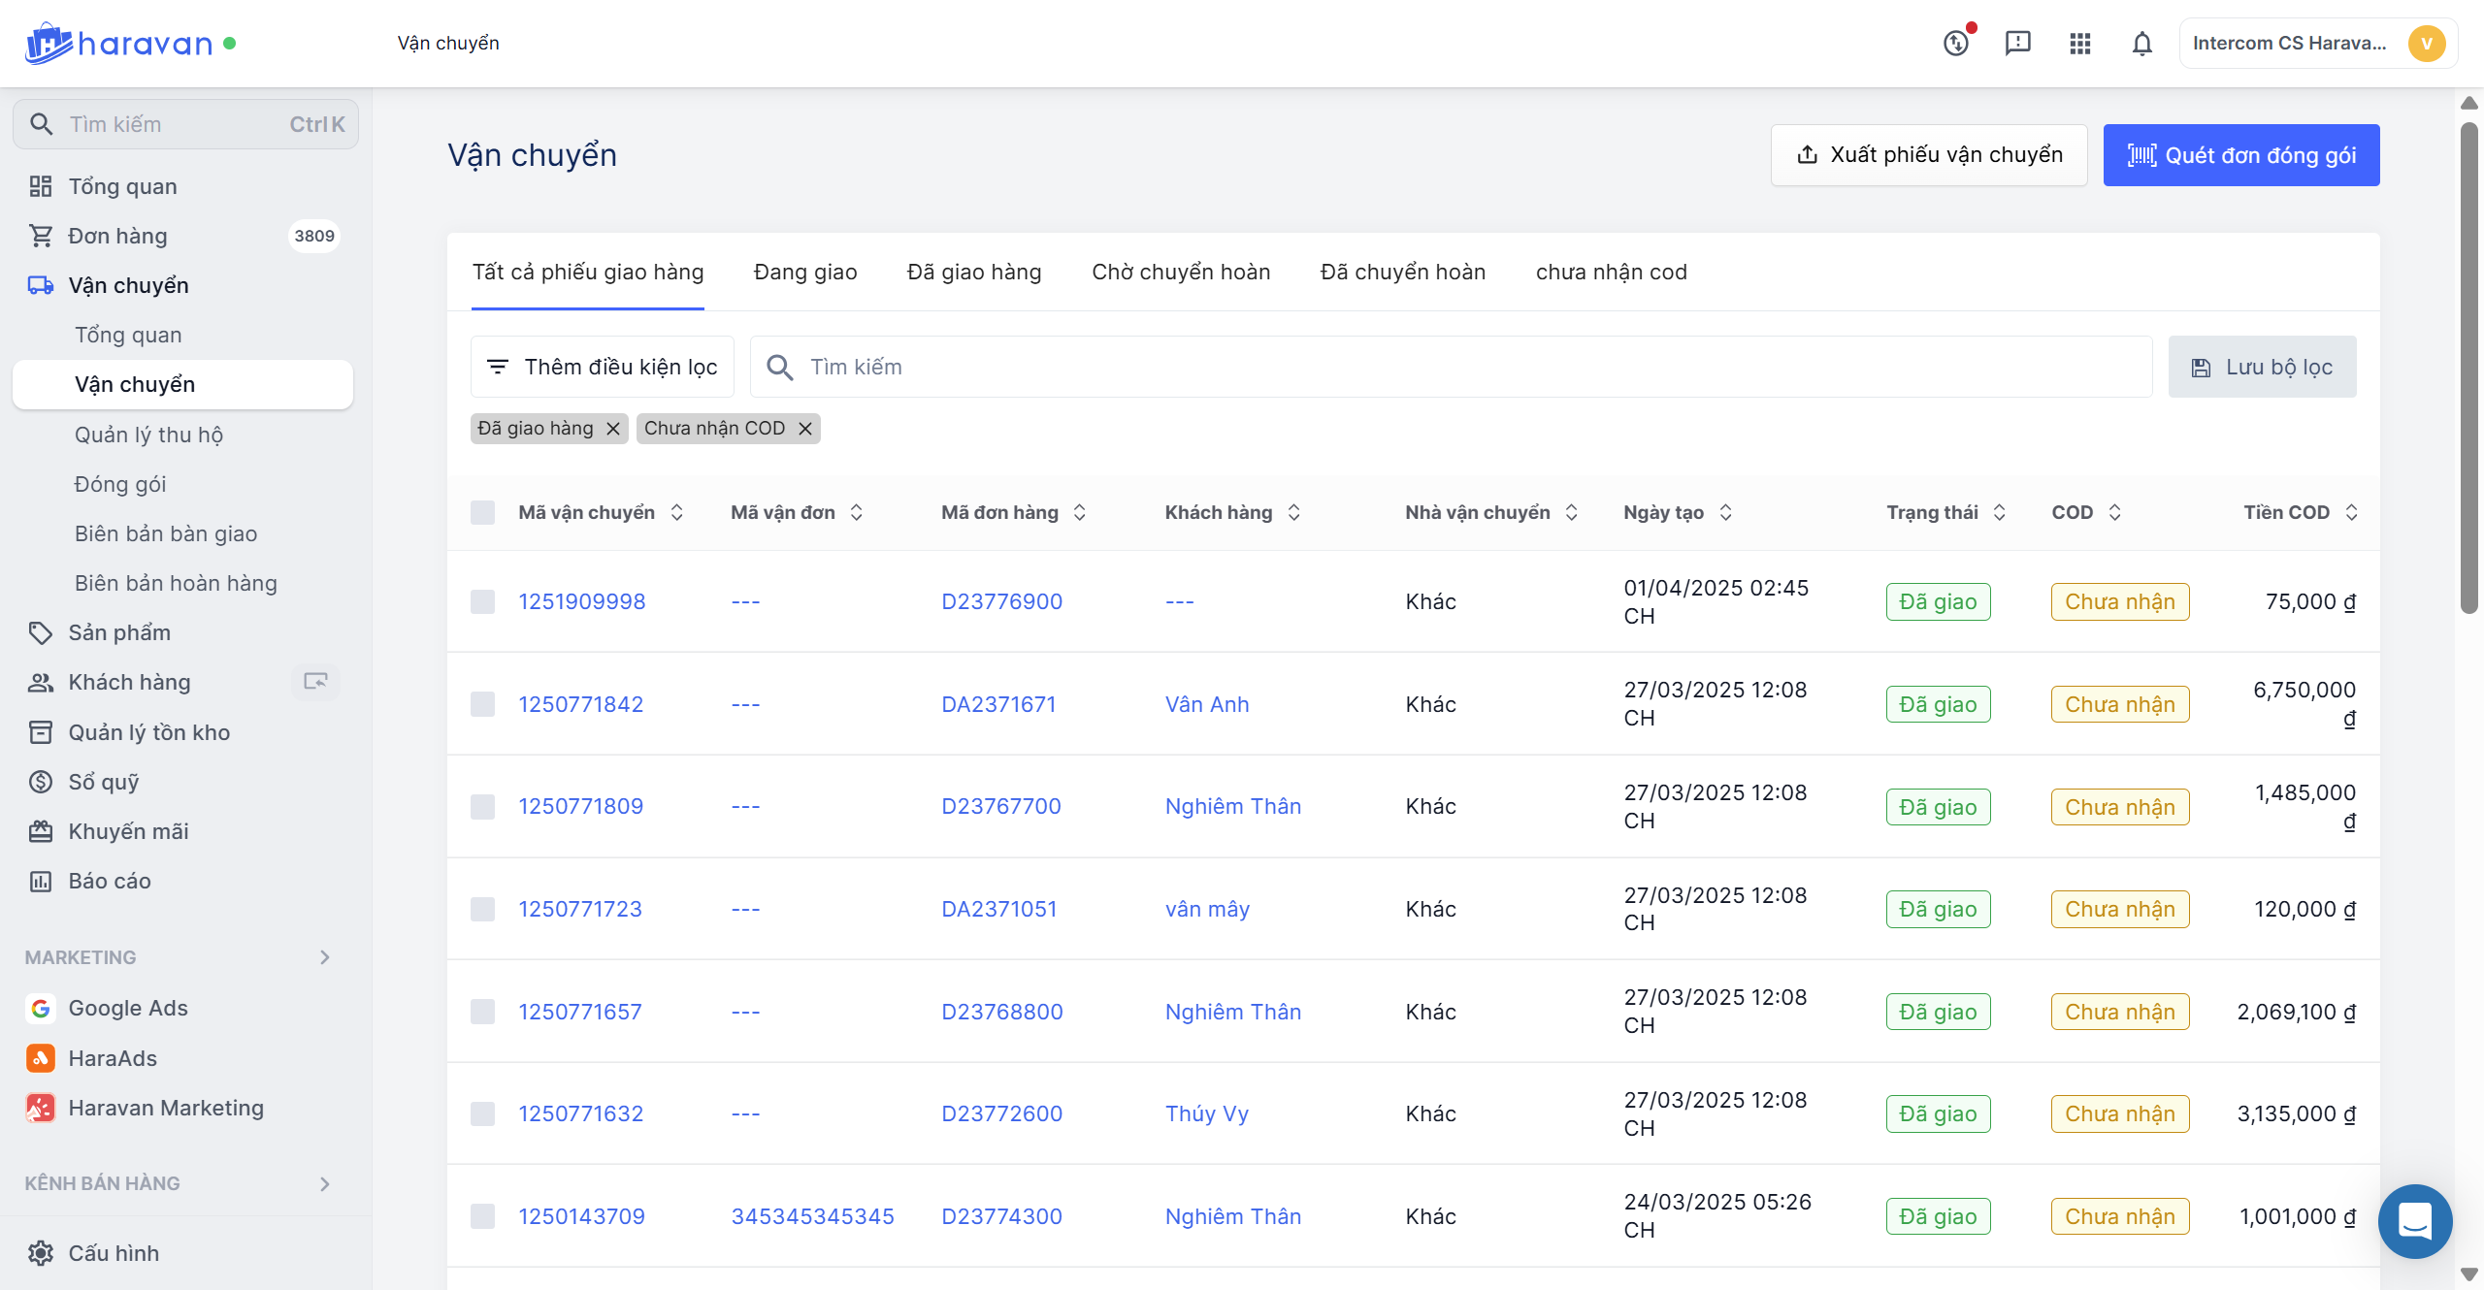Tick the select-all checkbox in table header
The height and width of the screenshot is (1290, 2484).
[x=482, y=512]
